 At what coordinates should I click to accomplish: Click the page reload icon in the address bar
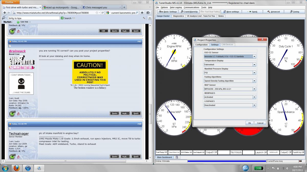(x=102, y=13)
